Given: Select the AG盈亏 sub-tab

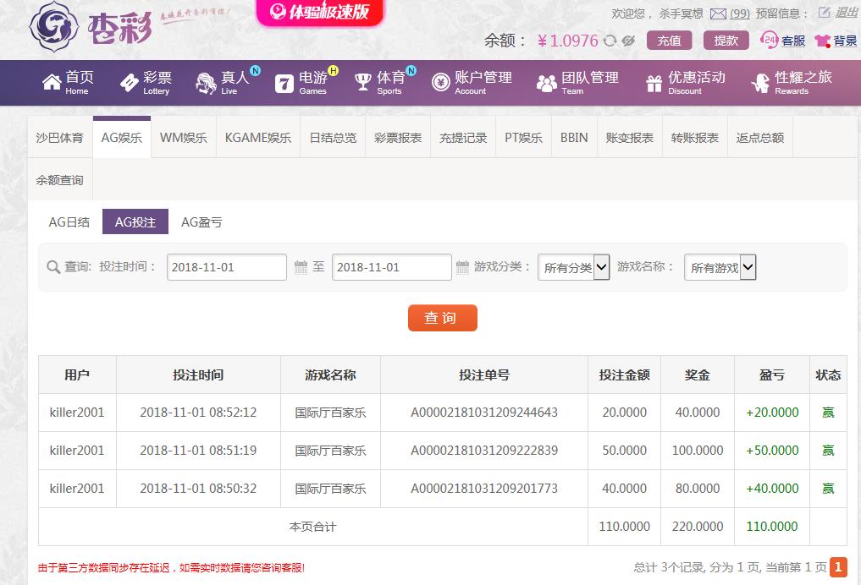Looking at the screenshot, I should click(x=201, y=222).
